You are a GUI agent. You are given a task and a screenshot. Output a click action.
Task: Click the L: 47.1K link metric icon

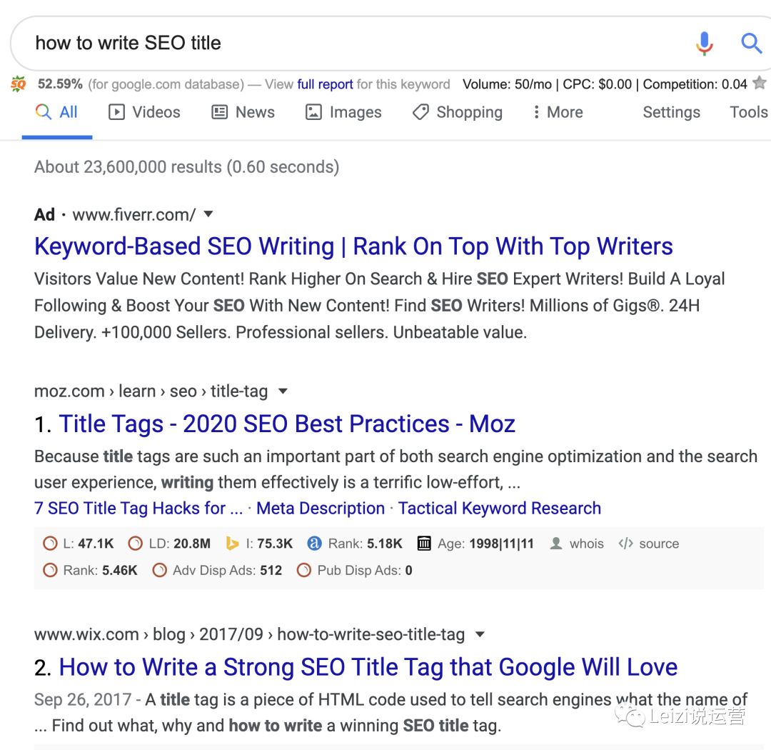50,544
